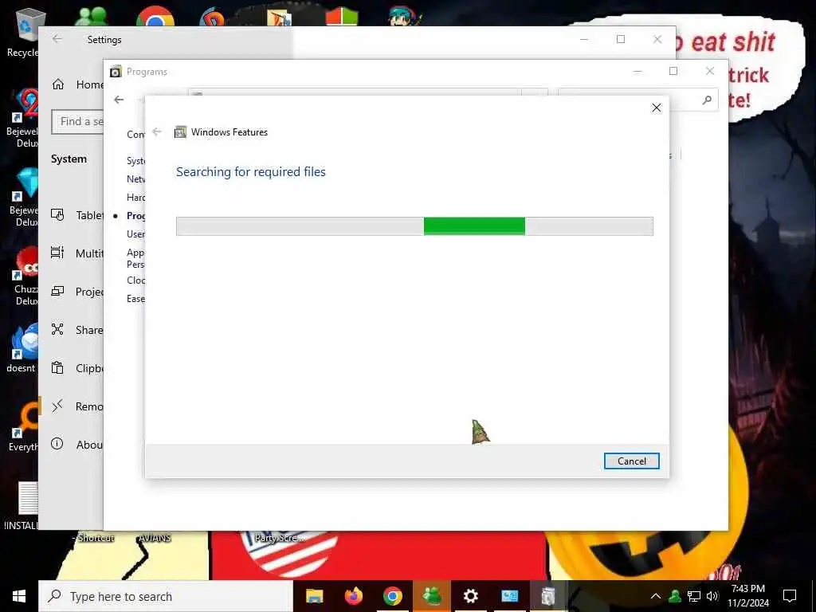Switch to the green messenger taskbar app
Viewport: 816px width, 612px height.
pos(431,596)
